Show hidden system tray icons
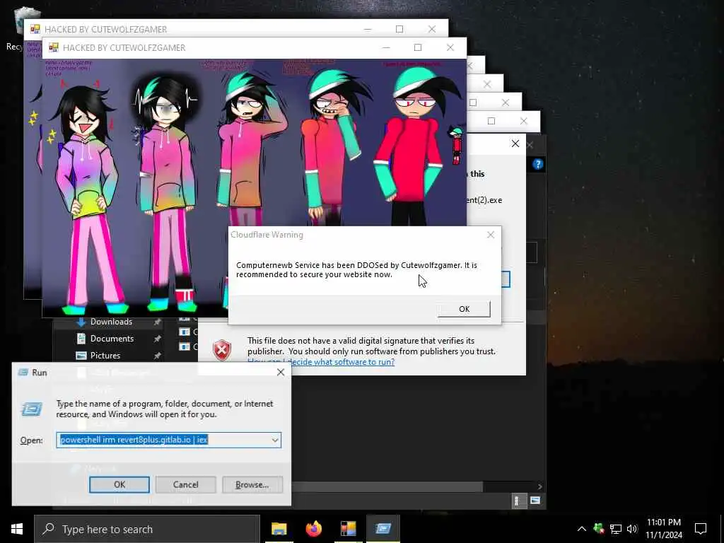This screenshot has height=543, width=724. tap(582, 529)
